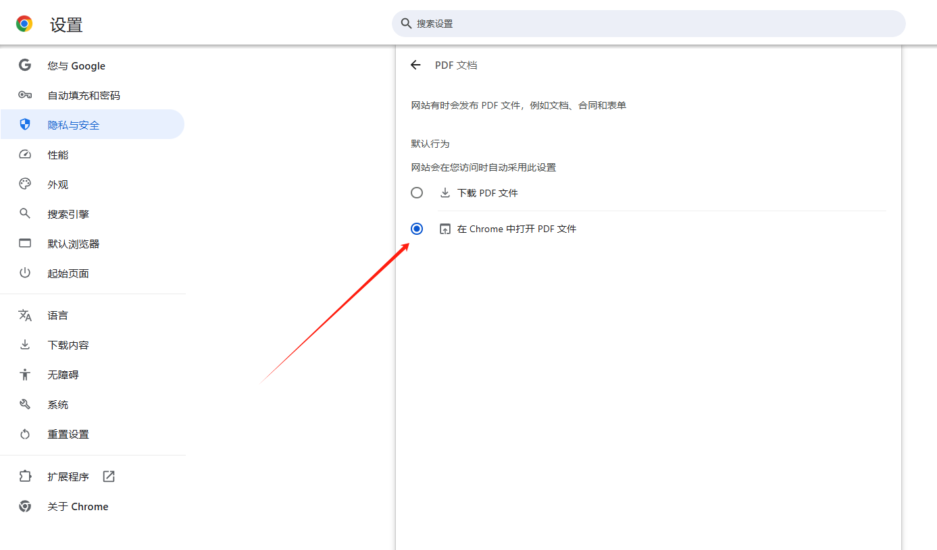Click the wrench icon for 系统

tap(25, 404)
